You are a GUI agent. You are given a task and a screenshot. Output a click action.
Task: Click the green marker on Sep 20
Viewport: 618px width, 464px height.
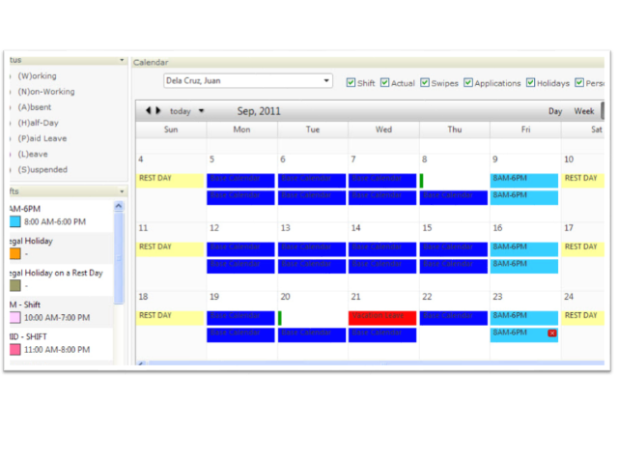tap(280, 317)
